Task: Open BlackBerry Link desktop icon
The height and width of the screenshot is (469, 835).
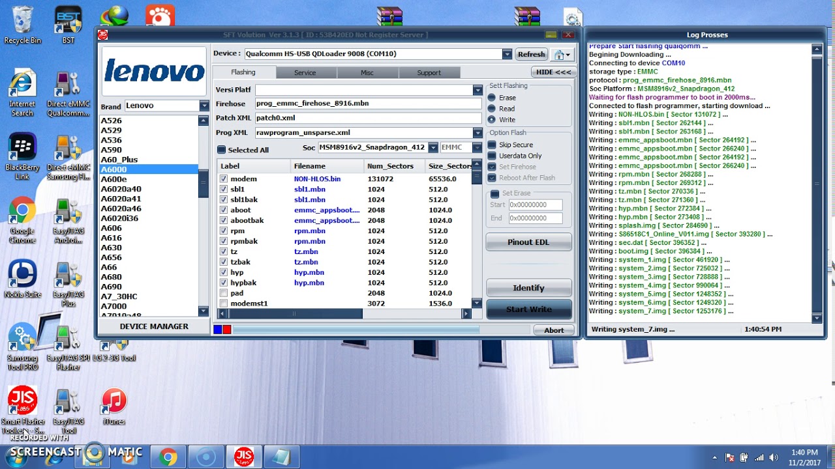Action: click(x=22, y=157)
